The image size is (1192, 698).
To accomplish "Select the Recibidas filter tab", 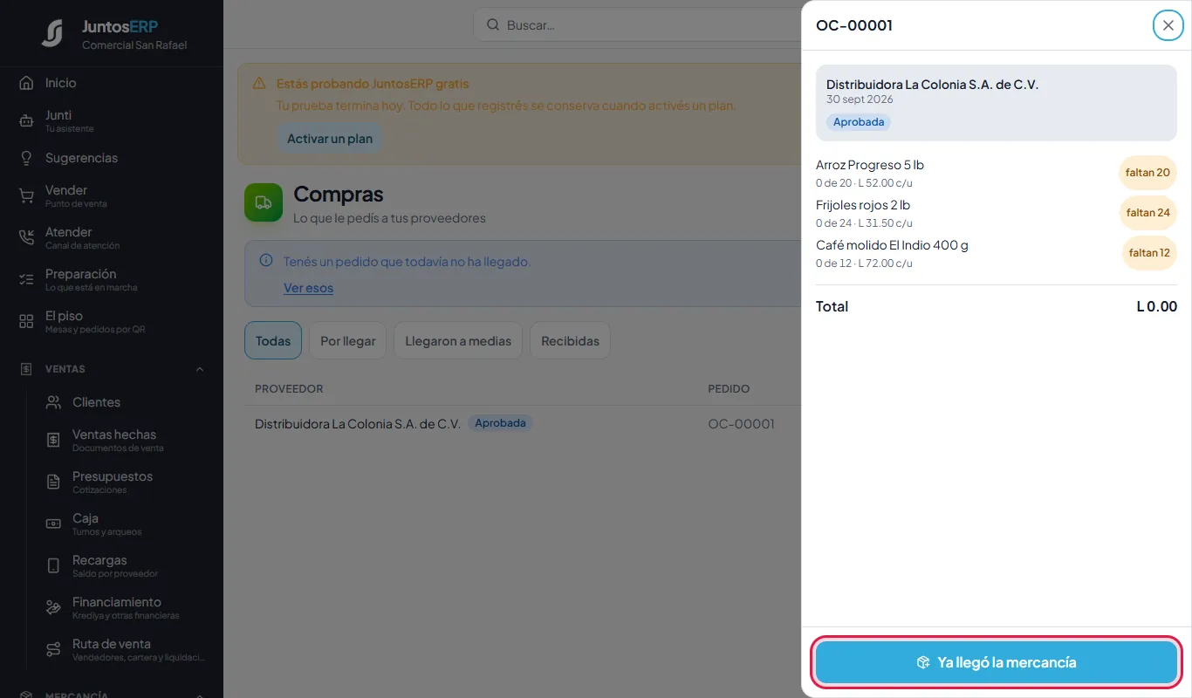I will point(570,341).
